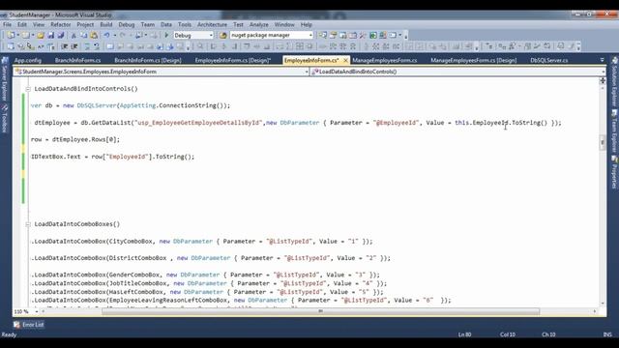This screenshot has width=619, height=348.
Task: Click the green Start Debugging arrow
Action: (x=166, y=35)
